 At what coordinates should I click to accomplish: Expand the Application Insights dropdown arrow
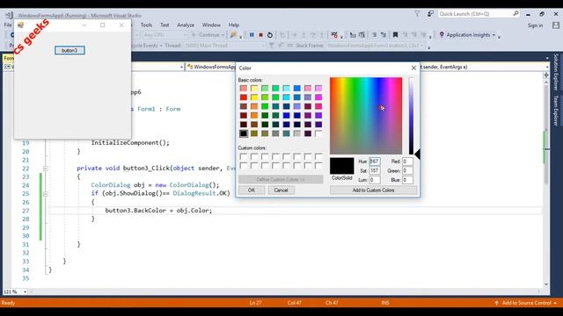click(494, 35)
